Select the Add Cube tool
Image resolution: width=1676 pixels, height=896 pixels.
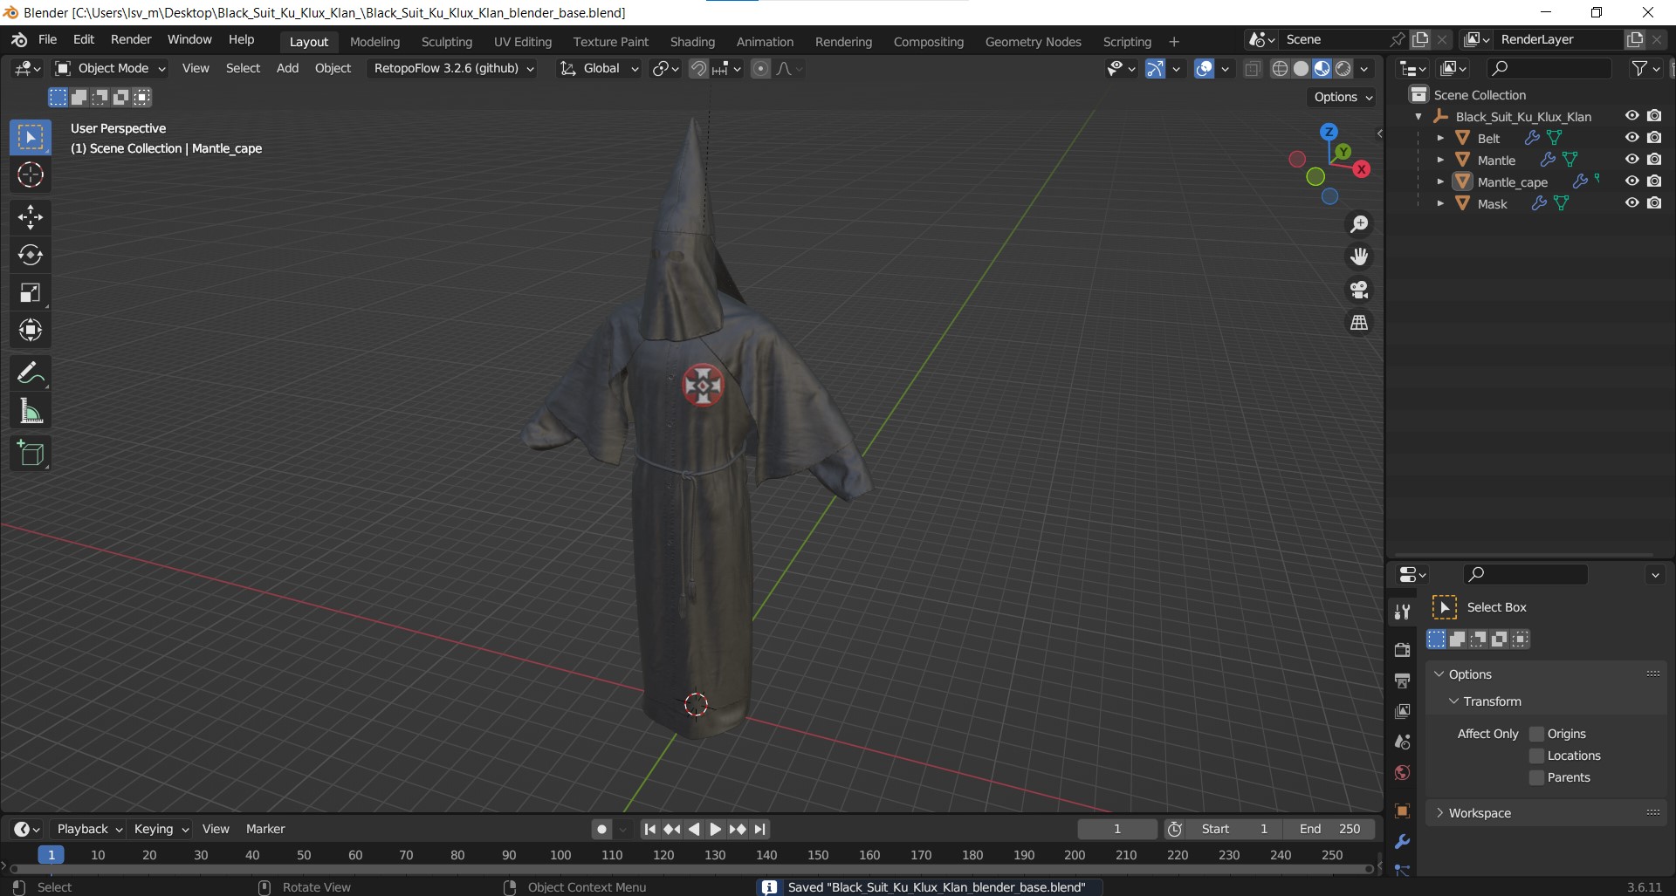[x=31, y=454]
